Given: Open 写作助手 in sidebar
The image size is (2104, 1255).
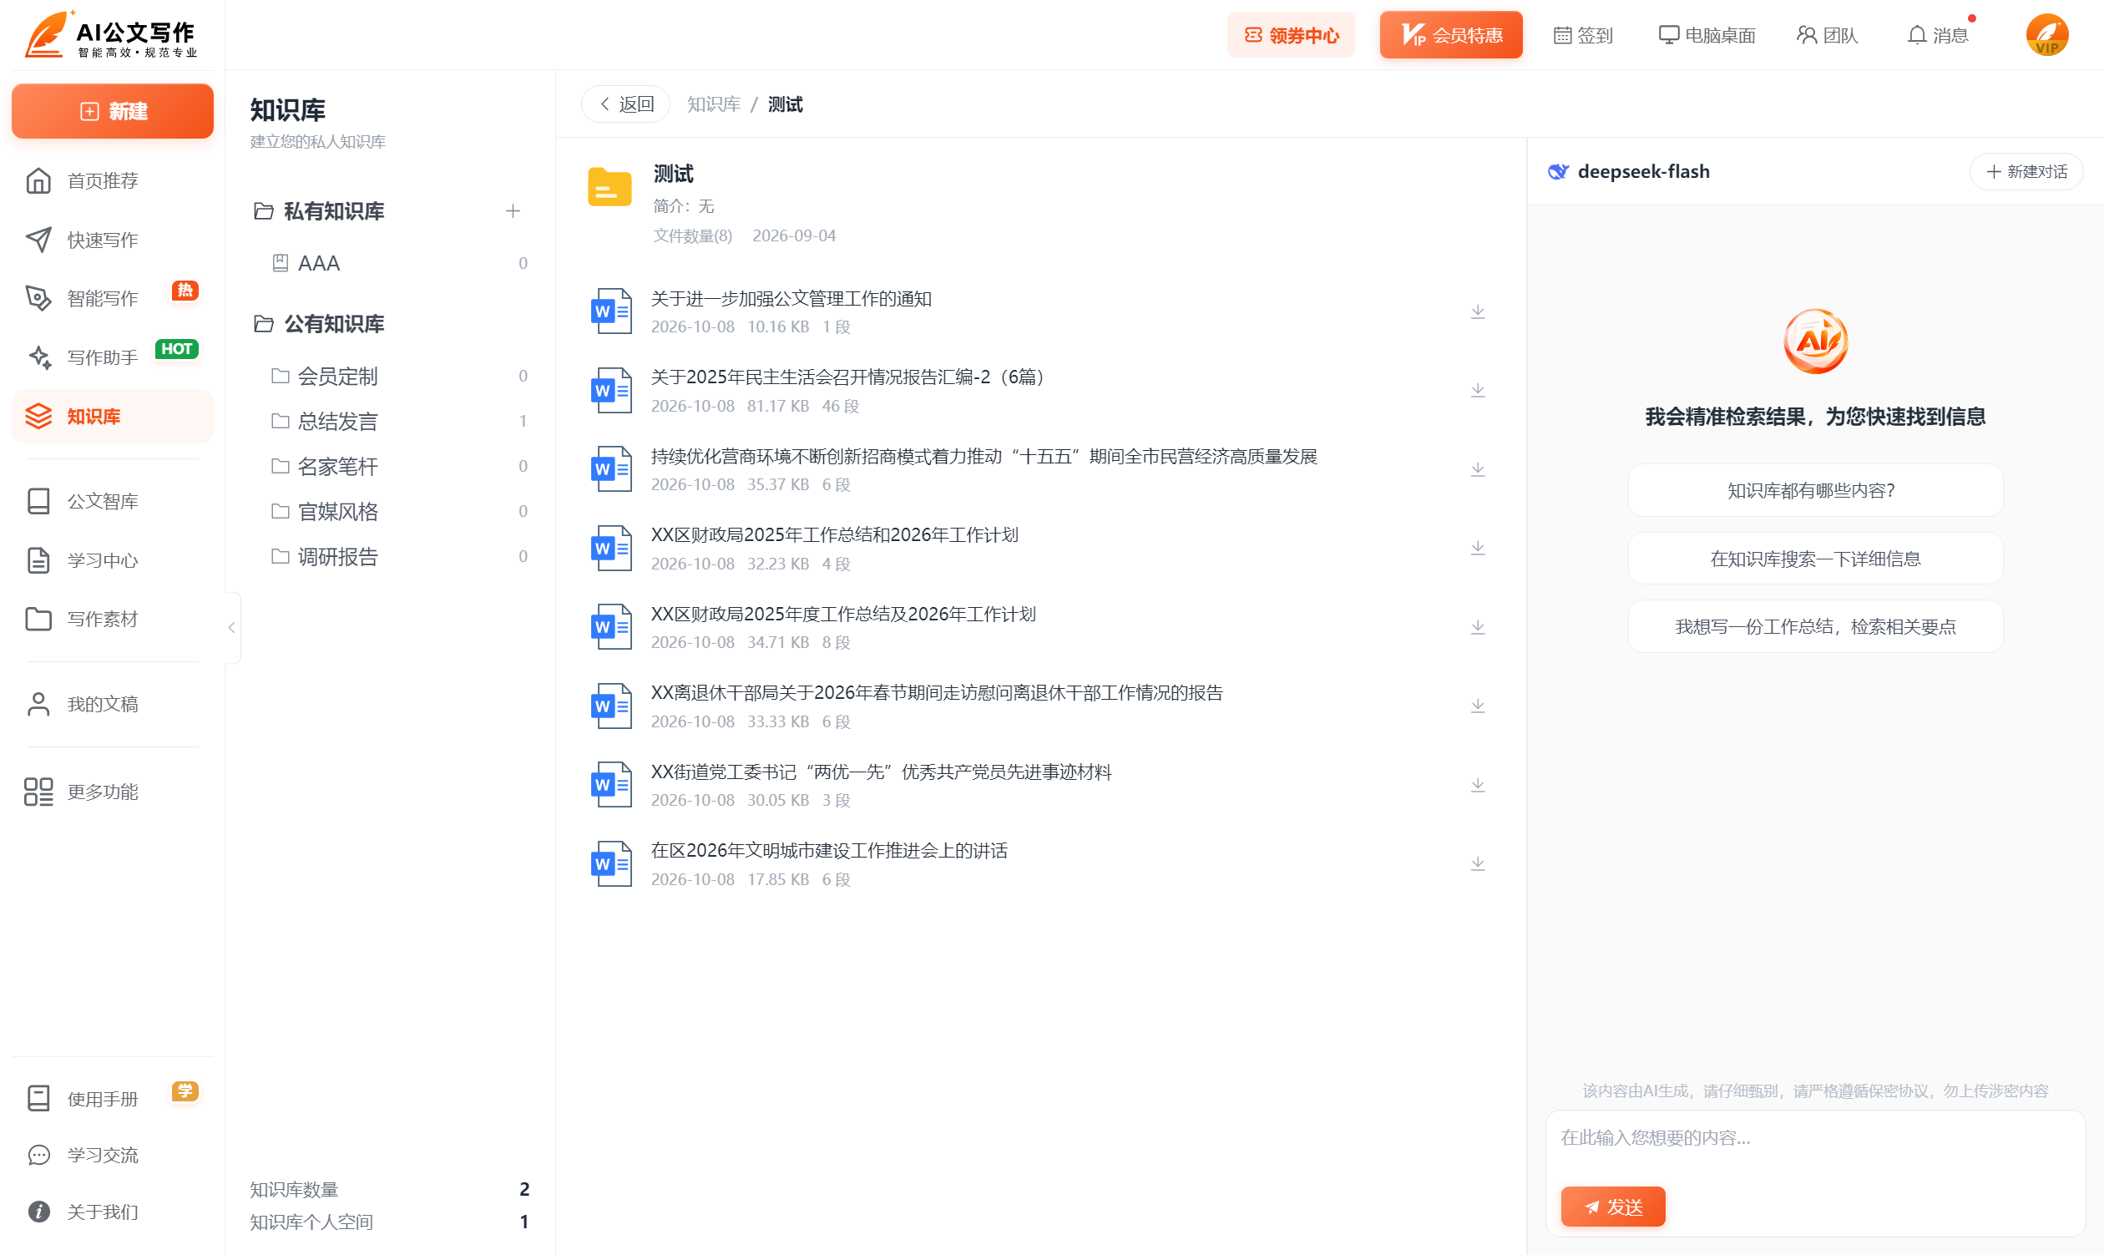Looking at the screenshot, I should (112, 357).
